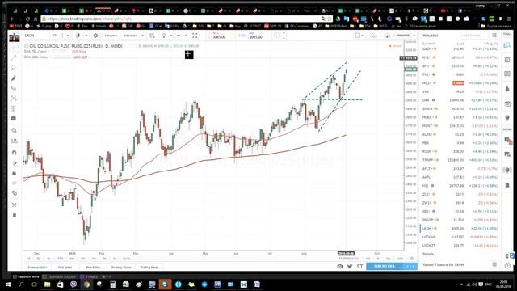Toggle the percent scale button
This screenshot has height=291, width=517.
[x=378, y=259]
